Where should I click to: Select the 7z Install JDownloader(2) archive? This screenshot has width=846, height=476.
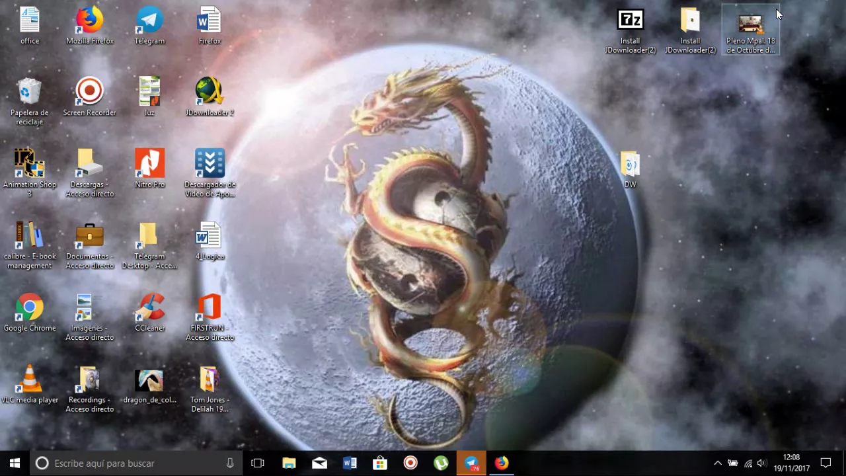tap(631, 31)
